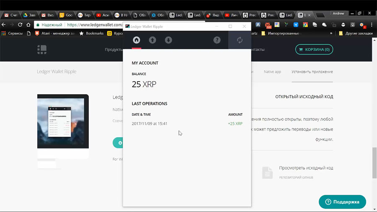The width and height of the screenshot is (377, 212).
Task: Click the Andrew profile button
Action: (x=338, y=13)
